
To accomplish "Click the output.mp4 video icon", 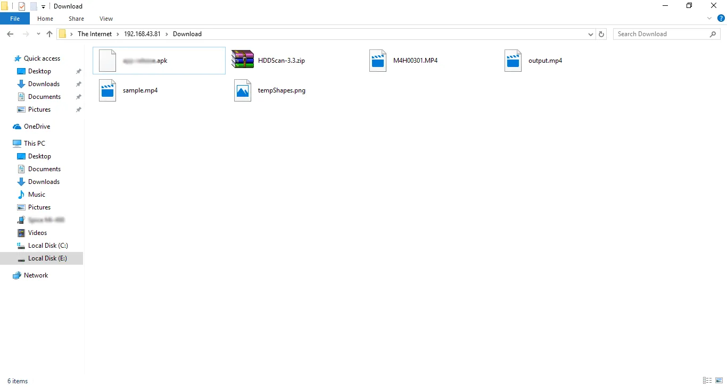I will (x=513, y=61).
